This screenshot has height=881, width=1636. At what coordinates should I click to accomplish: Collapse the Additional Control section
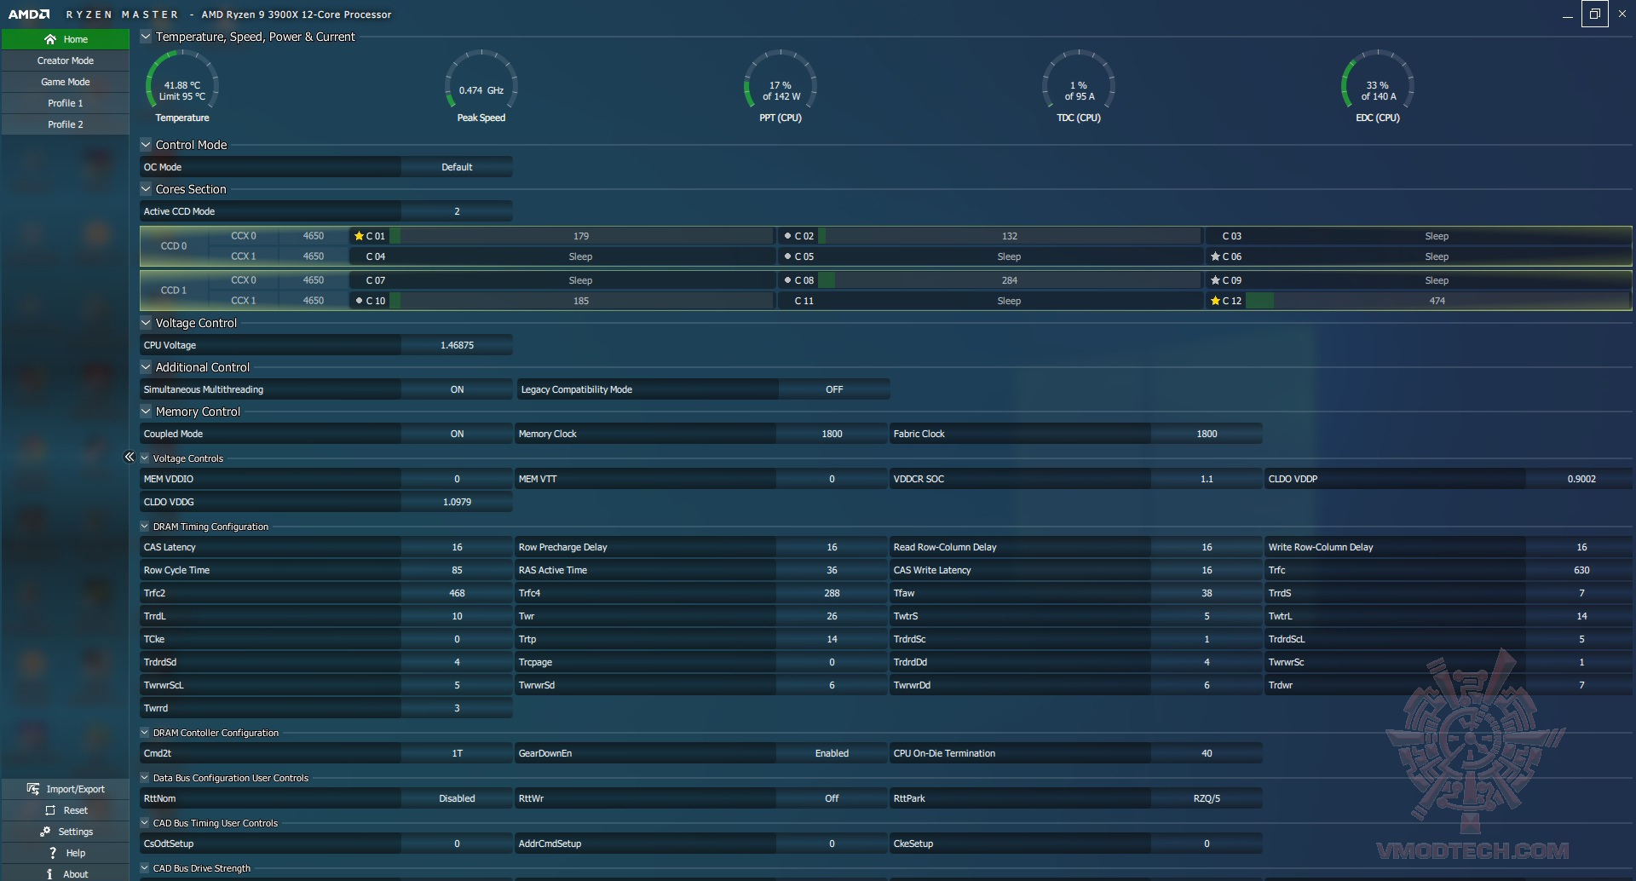point(146,367)
